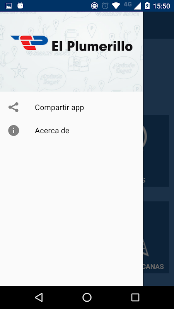Tap the dimmed upper tile behind the drawer
Screen dimensions: 174x309
pos(156,151)
